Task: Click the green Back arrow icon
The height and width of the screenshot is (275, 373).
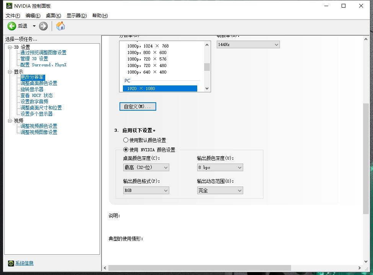Action: coord(11,26)
